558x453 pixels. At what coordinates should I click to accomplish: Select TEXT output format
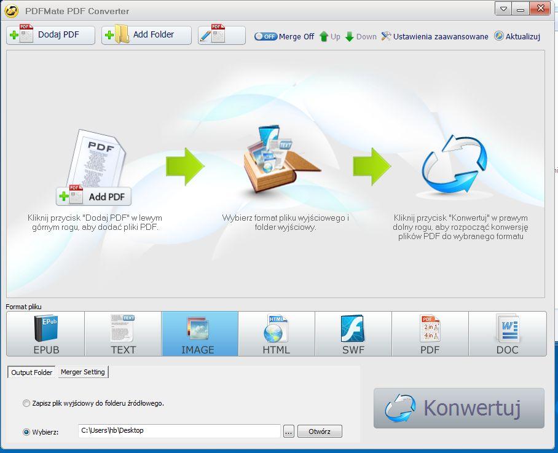123,334
